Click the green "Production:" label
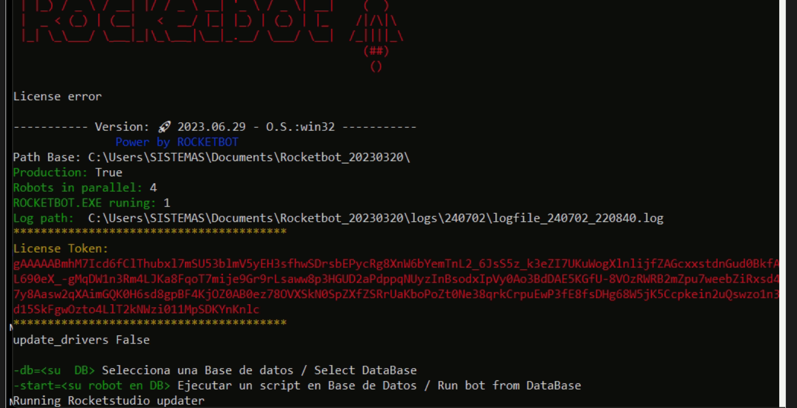 click(x=51, y=173)
